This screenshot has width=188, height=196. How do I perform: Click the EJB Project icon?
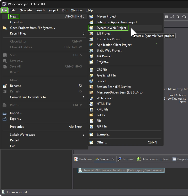coord(91,33)
